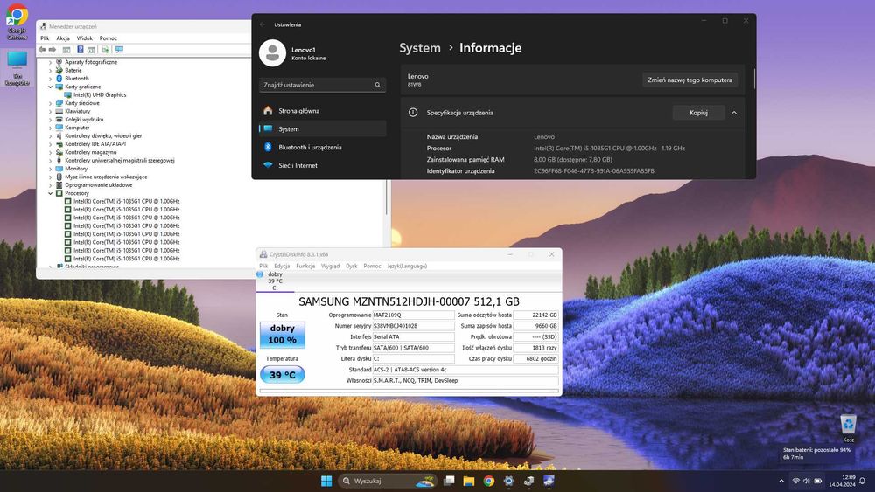This screenshot has width=875, height=492.
Task: Expand the Kolejki wydruku node
Action: pos(50,119)
